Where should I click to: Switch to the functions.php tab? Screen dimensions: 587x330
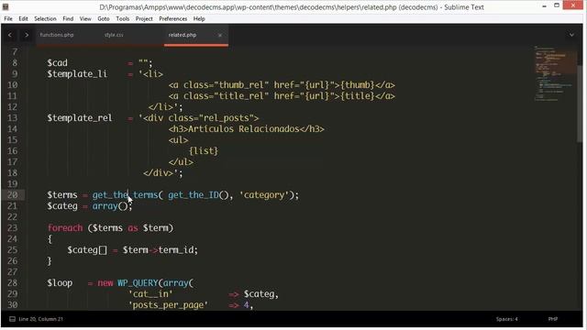(x=57, y=35)
